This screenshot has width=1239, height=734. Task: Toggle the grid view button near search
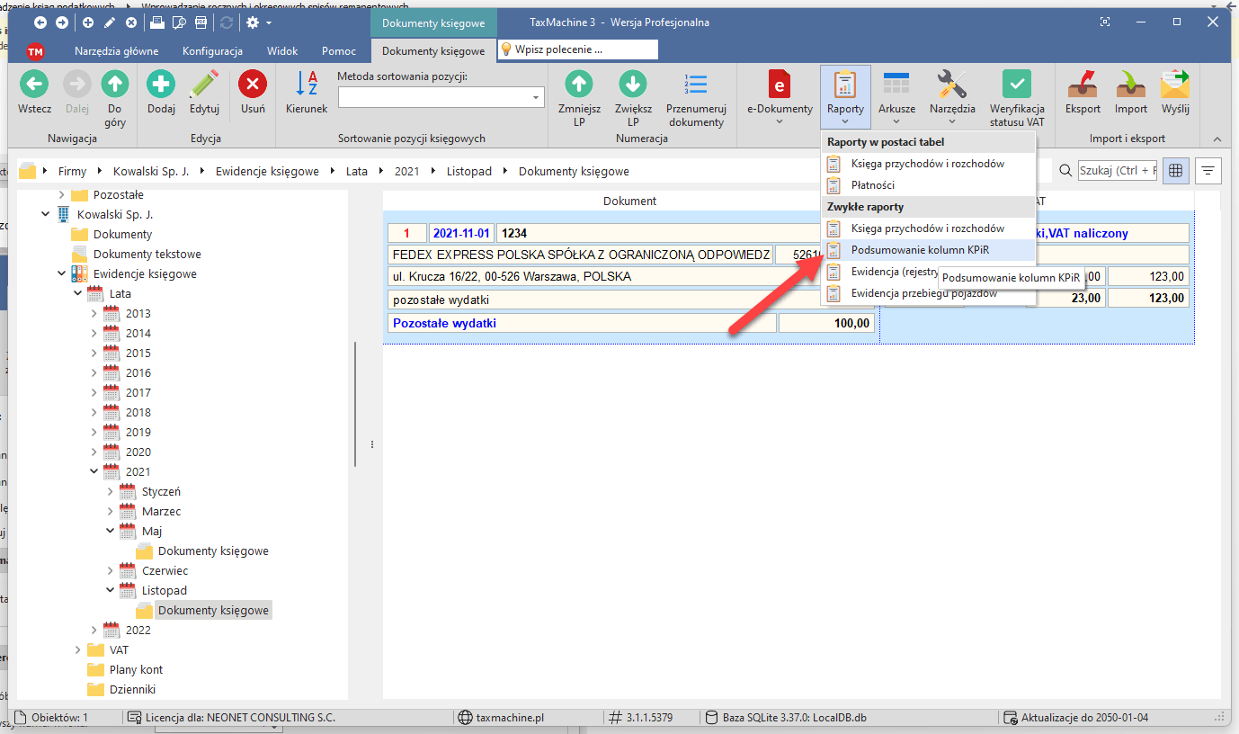(1175, 171)
